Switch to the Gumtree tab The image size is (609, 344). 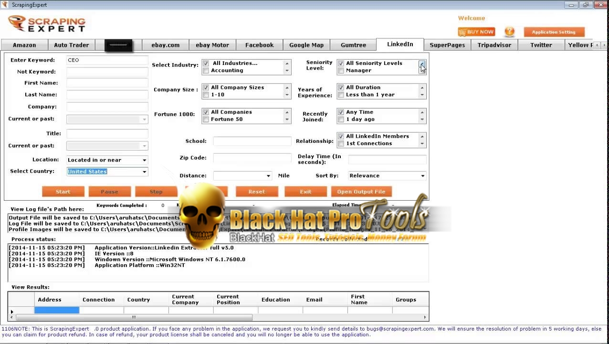(x=353, y=45)
